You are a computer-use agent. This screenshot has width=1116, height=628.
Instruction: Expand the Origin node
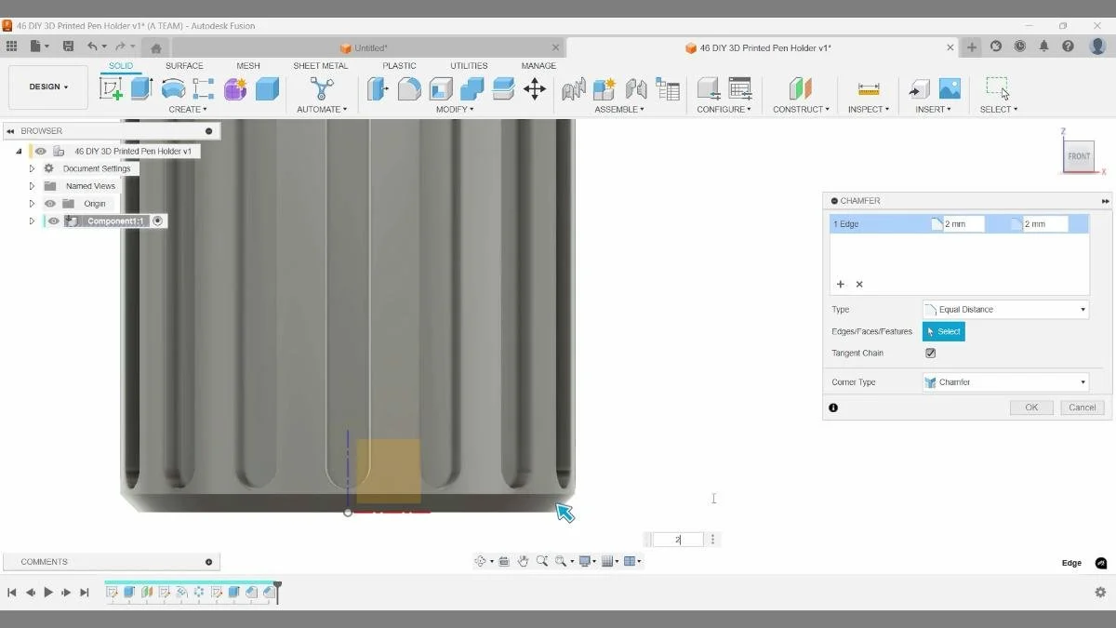click(x=32, y=204)
